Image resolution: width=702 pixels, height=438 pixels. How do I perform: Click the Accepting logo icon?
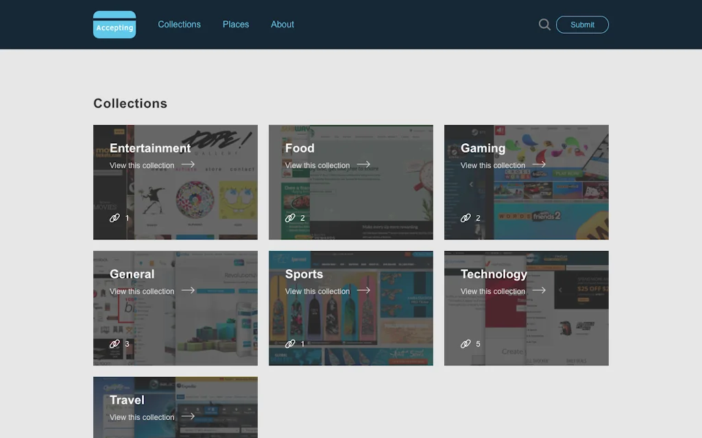114,24
